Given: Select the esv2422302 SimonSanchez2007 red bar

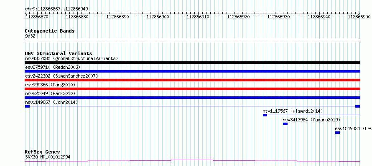Looking at the screenshot, I should pos(192,80).
